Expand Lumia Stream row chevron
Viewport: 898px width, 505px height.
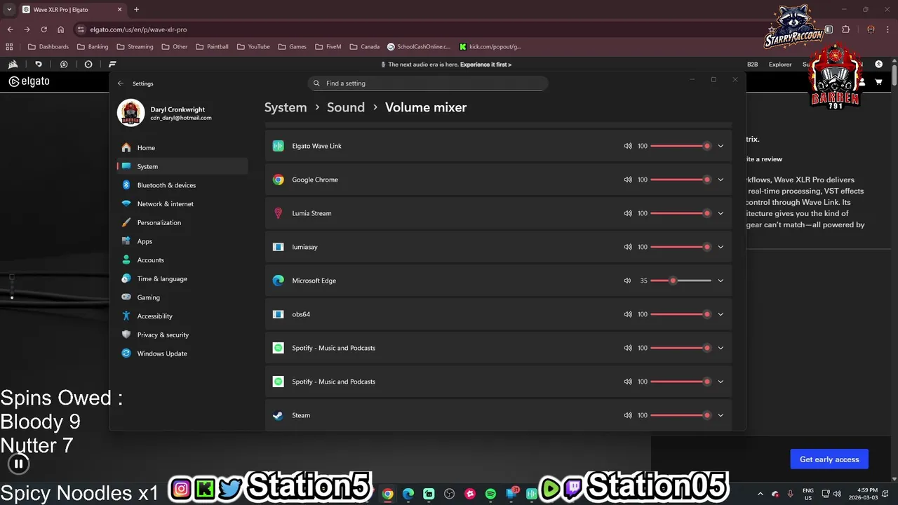click(721, 213)
